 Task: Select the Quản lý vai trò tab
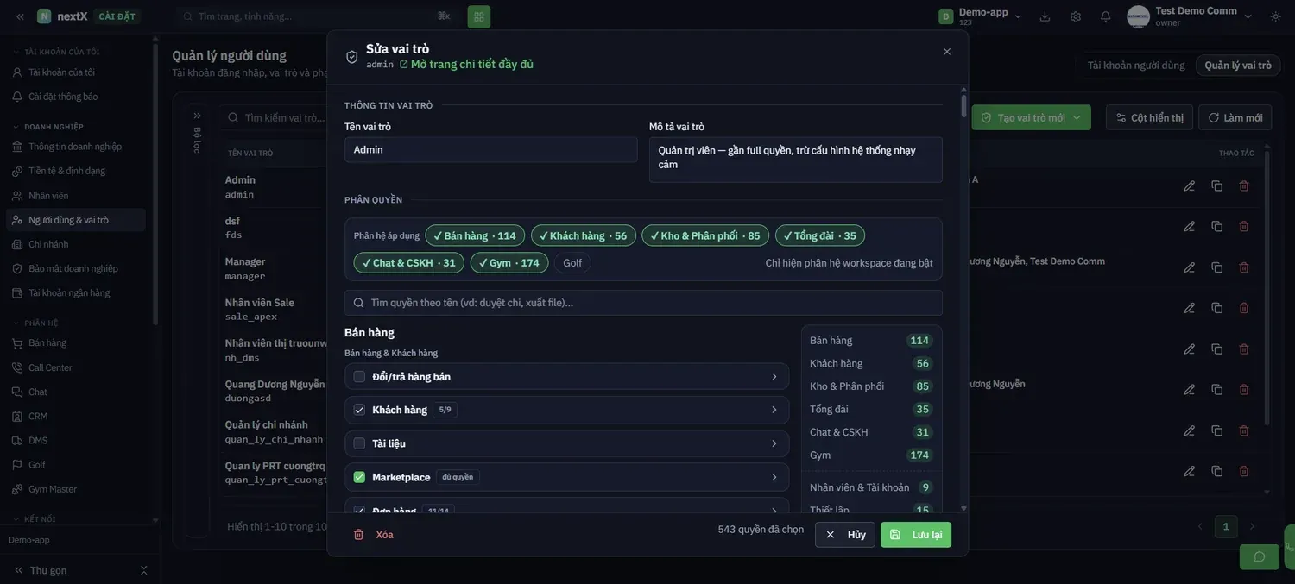(x=1238, y=66)
